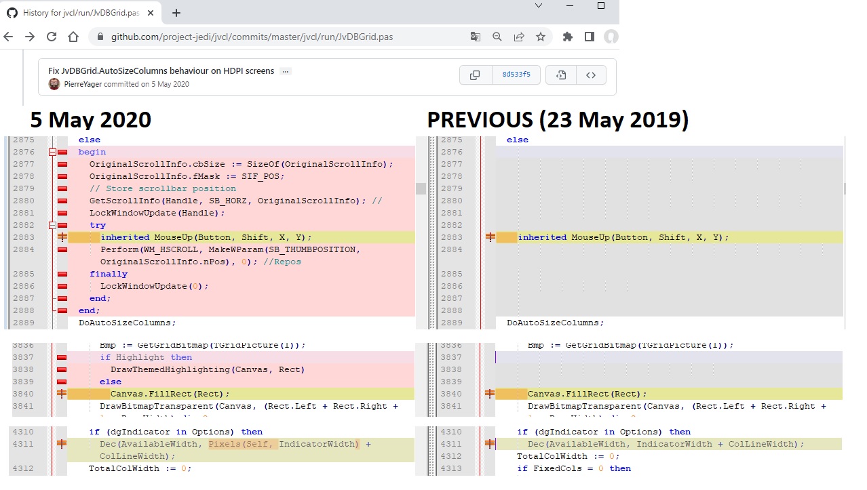View file at this commit point

(x=561, y=75)
